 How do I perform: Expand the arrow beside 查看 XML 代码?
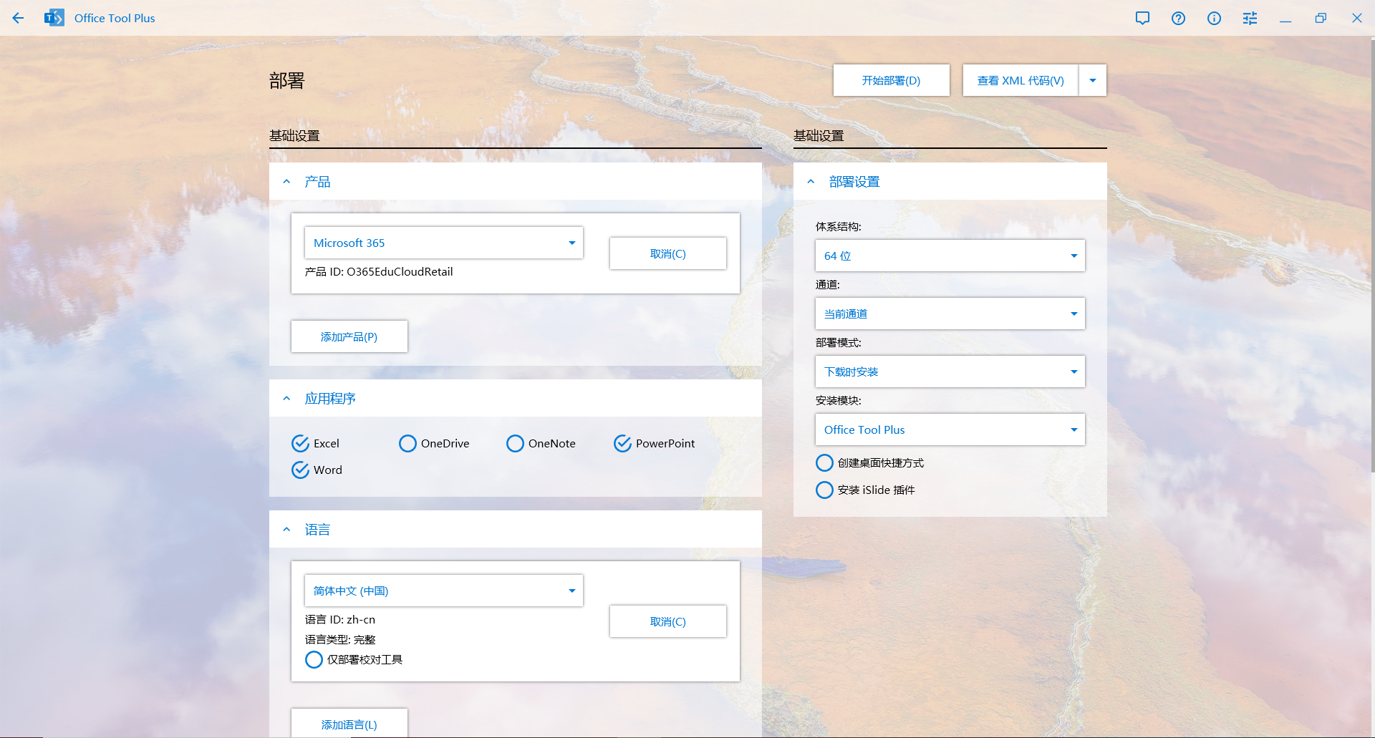pos(1093,80)
